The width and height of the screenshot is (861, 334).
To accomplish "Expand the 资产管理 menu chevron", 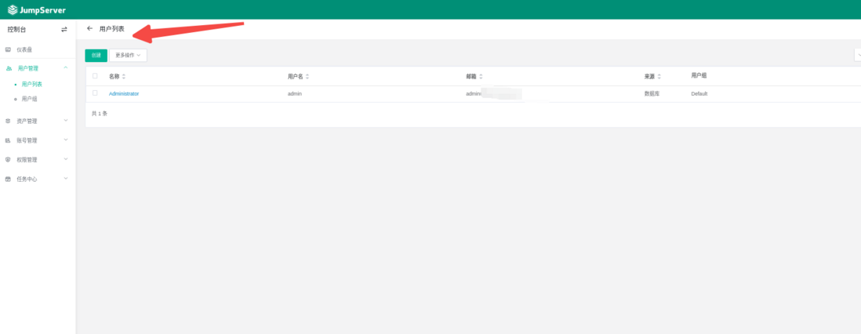I will tap(66, 120).
